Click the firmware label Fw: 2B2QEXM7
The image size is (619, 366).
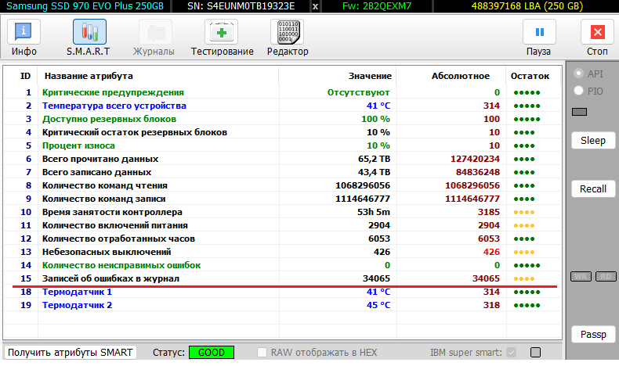tap(377, 6)
